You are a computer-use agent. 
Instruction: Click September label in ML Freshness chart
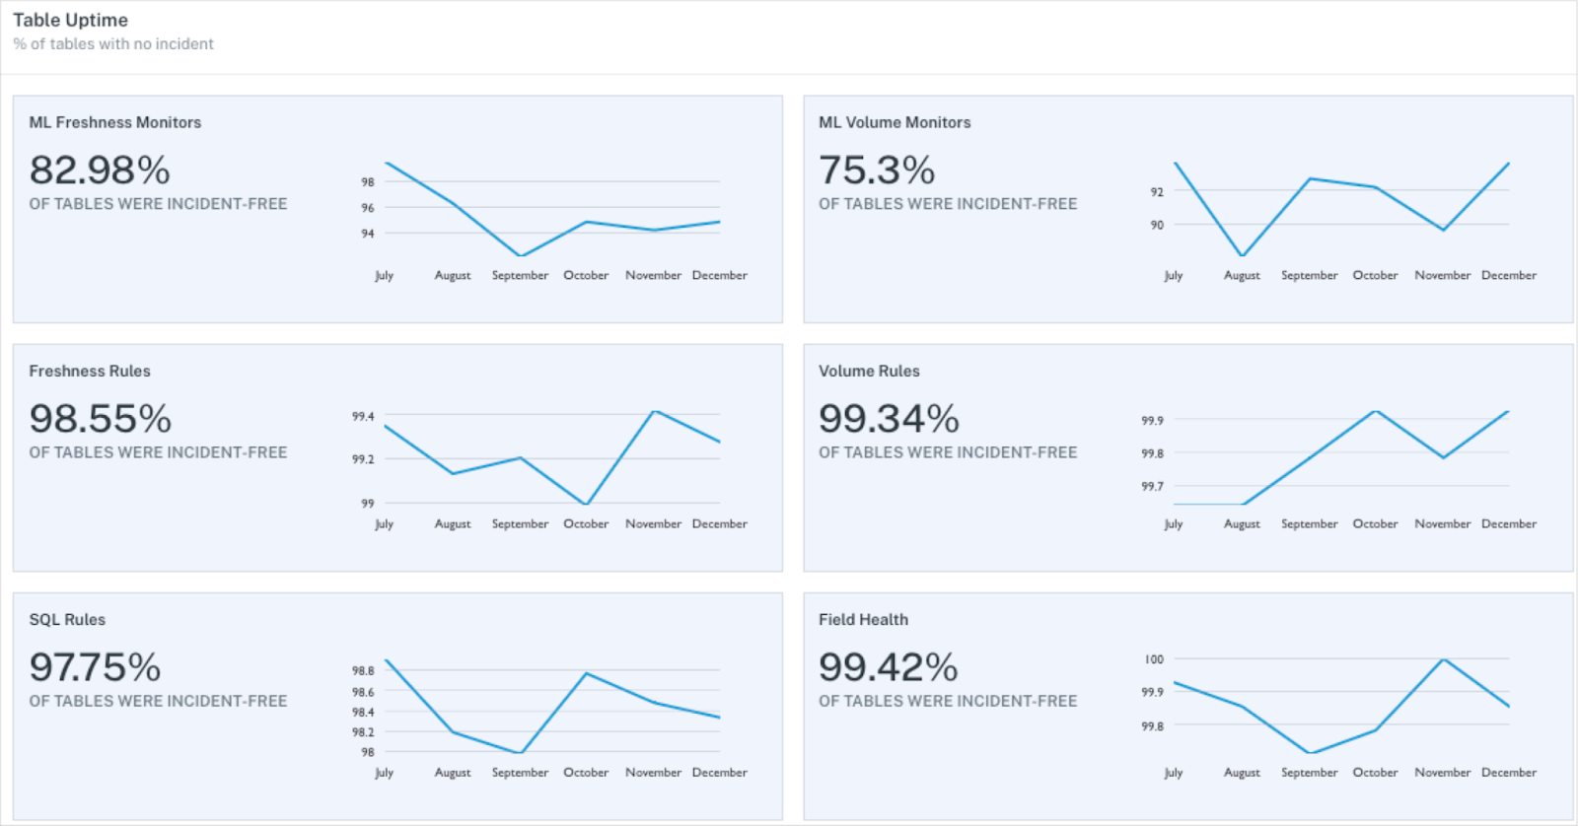click(x=520, y=275)
